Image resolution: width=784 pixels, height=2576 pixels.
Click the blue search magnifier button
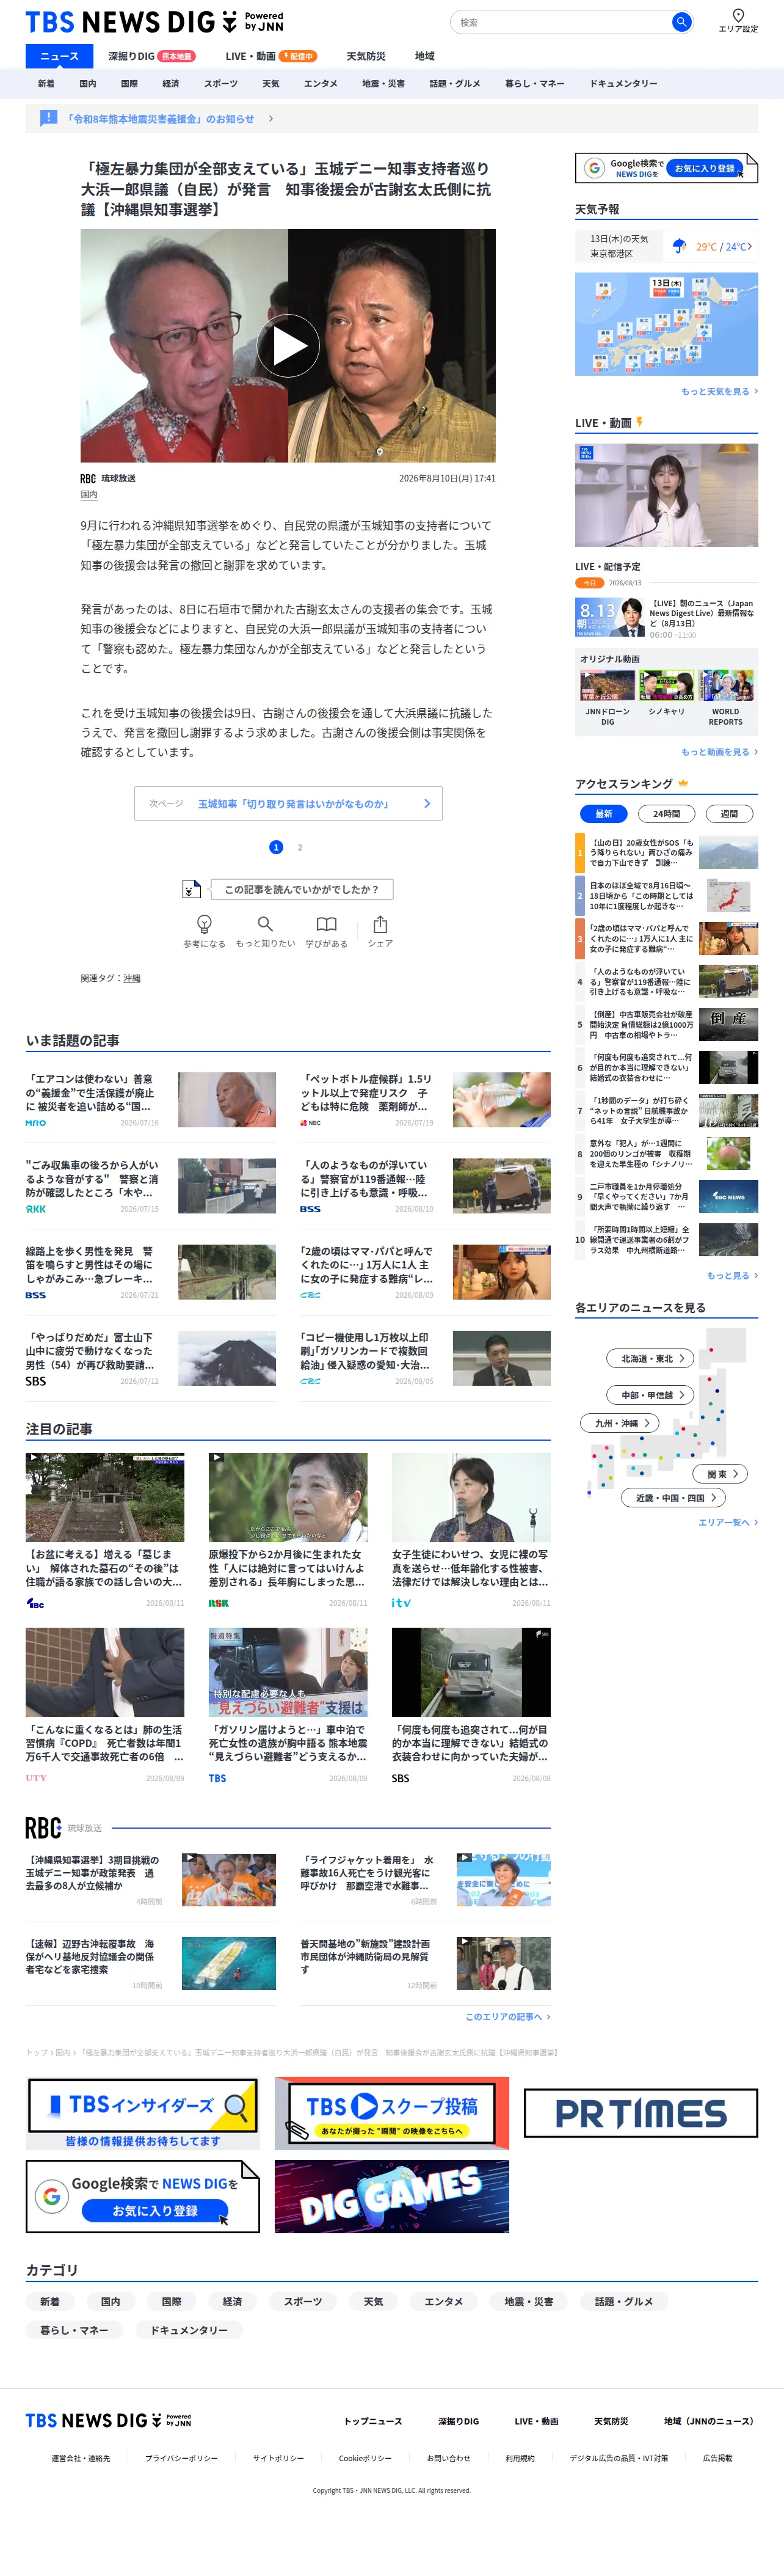[681, 22]
